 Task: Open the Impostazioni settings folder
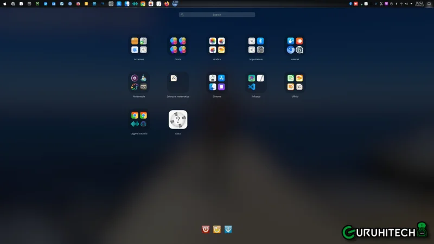256,46
